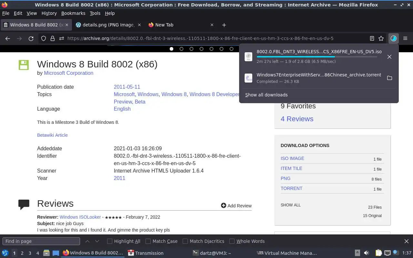Screen dimensions: 413x258
Task: Open the Edit menu
Action: tap(18, 13)
